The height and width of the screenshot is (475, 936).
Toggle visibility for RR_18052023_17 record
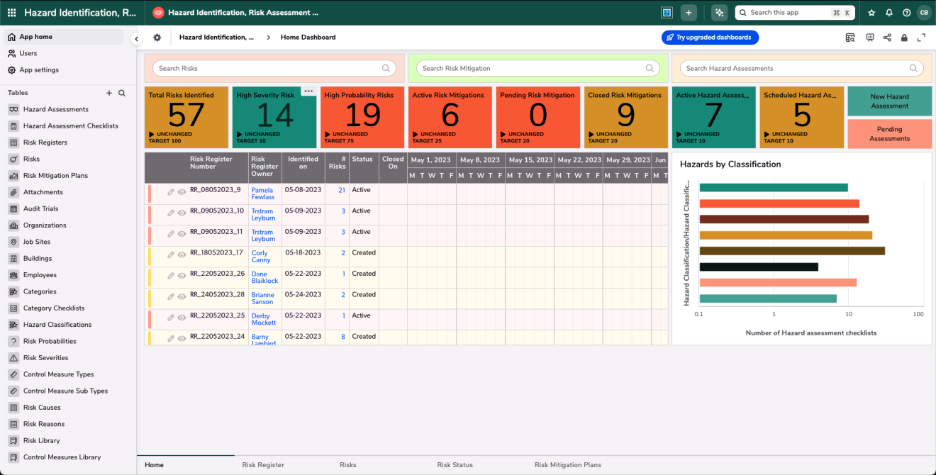[x=182, y=256]
